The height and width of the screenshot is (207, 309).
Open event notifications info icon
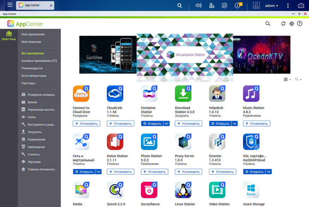point(238,5)
